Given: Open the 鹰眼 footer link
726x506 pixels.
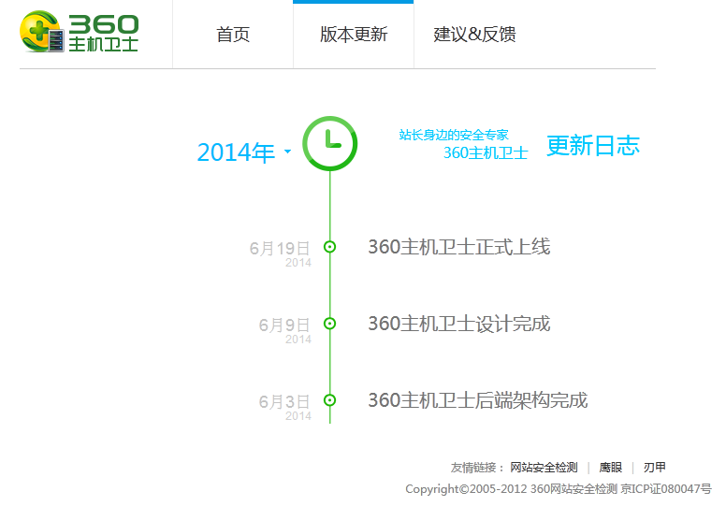Looking at the screenshot, I should point(610,468).
